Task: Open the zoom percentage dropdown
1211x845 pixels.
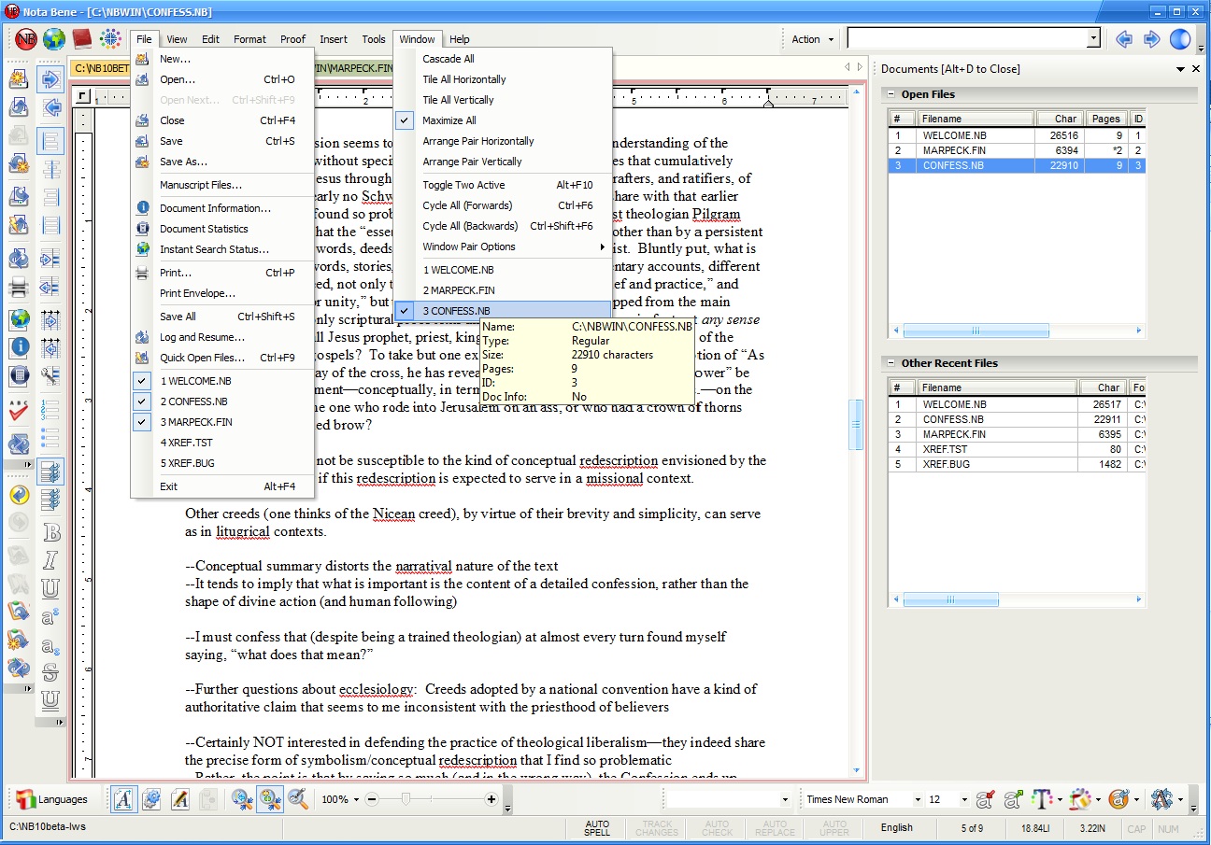Action: [355, 799]
